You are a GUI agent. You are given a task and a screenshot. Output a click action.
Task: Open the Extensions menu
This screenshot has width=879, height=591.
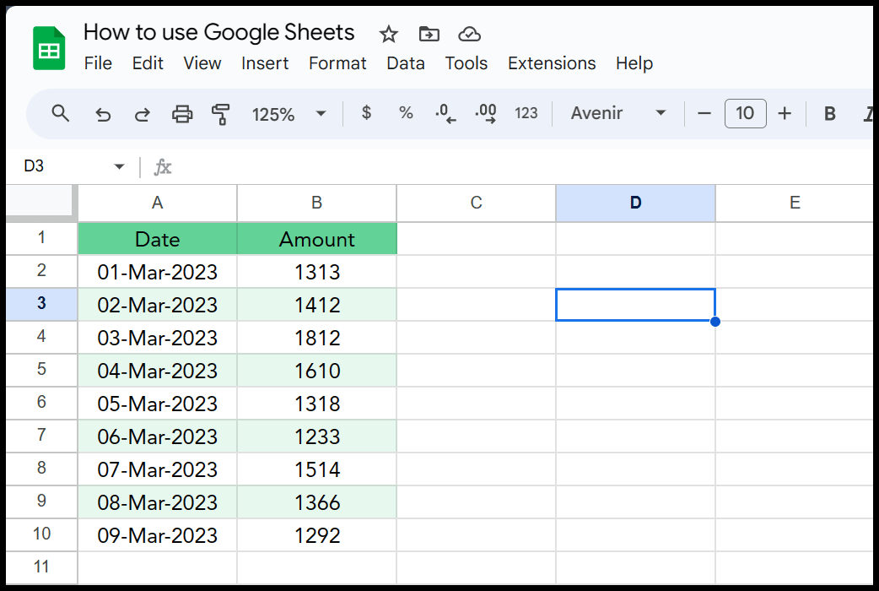(x=552, y=63)
